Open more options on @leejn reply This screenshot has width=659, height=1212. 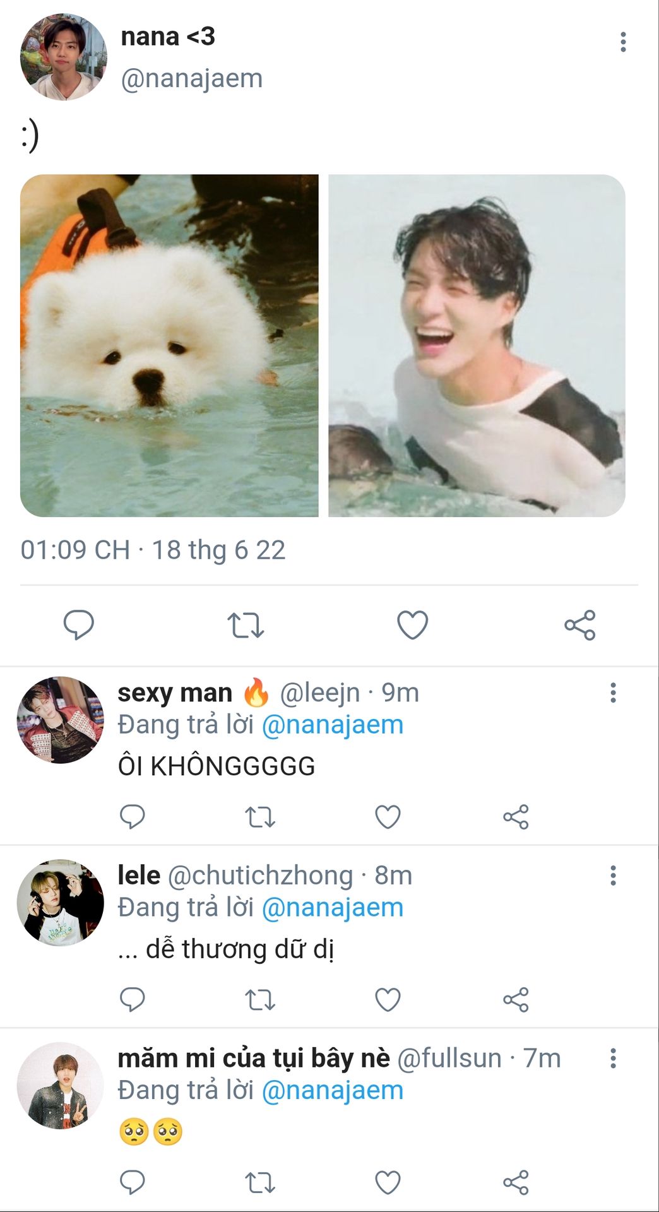613,692
